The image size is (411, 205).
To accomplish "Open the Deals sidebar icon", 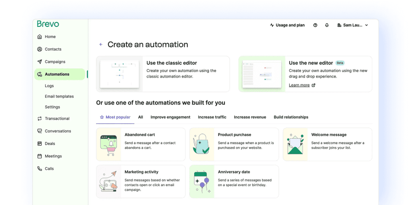I will click(40, 144).
